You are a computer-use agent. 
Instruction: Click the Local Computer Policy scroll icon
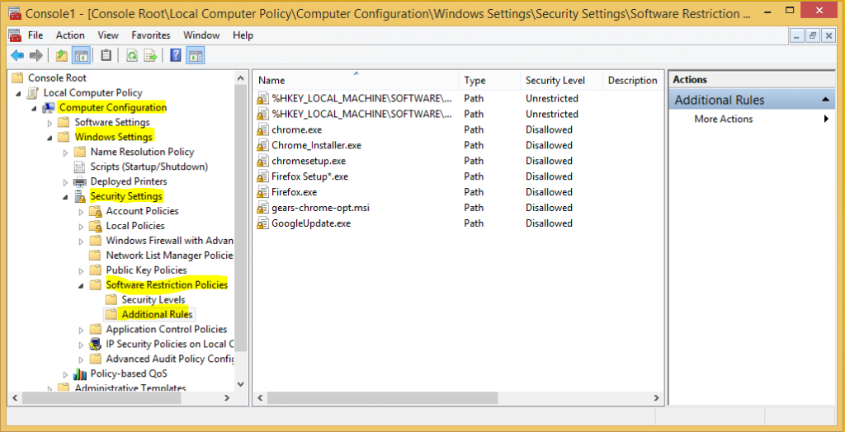[x=33, y=92]
